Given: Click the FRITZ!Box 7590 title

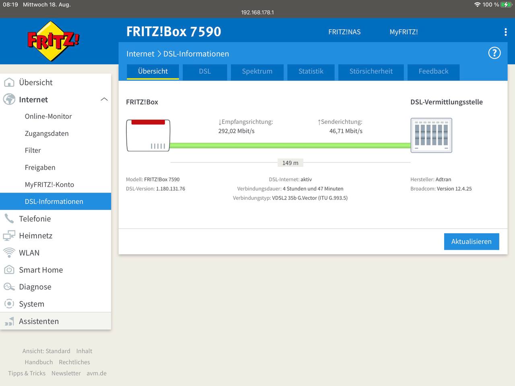Looking at the screenshot, I should pos(174,31).
